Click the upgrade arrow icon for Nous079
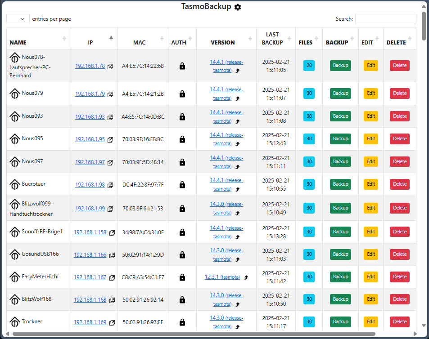The image size is (429, 339). [238, 98]
